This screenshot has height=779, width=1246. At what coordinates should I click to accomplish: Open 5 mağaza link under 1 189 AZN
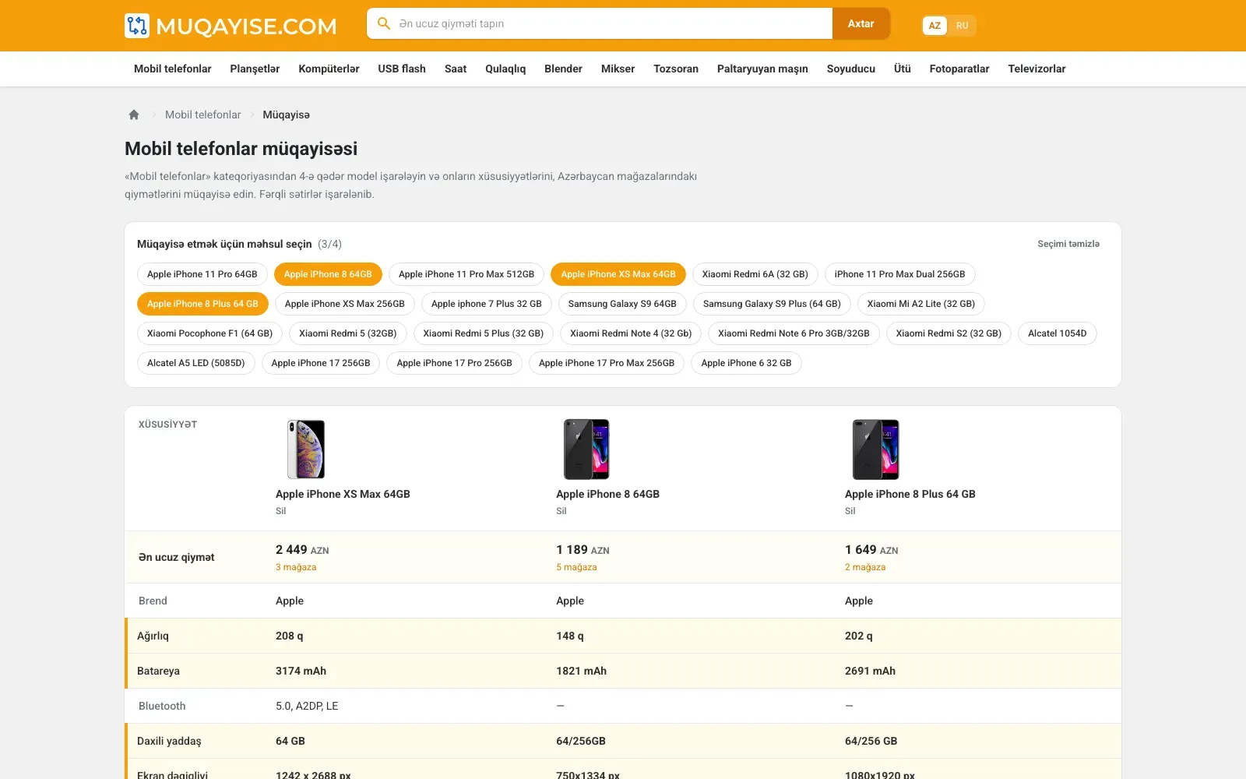[x=576, y=567]
